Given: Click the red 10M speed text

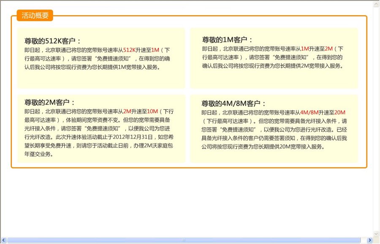Looking at the screenshot, I should [x=152, y=111].
